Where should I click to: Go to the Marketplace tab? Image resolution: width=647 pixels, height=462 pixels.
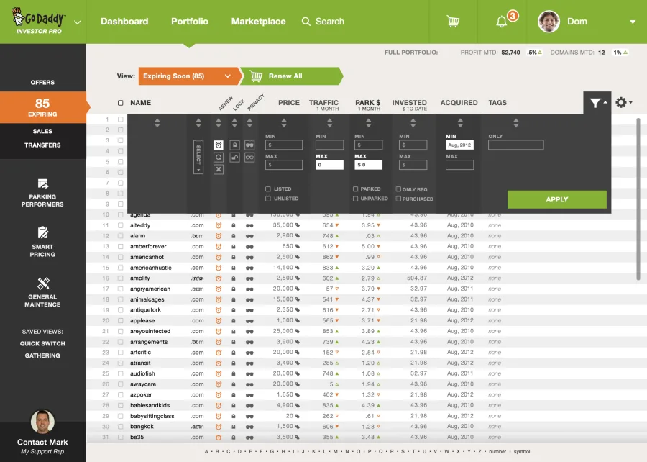pyautogui.click(x=258, y=22)
